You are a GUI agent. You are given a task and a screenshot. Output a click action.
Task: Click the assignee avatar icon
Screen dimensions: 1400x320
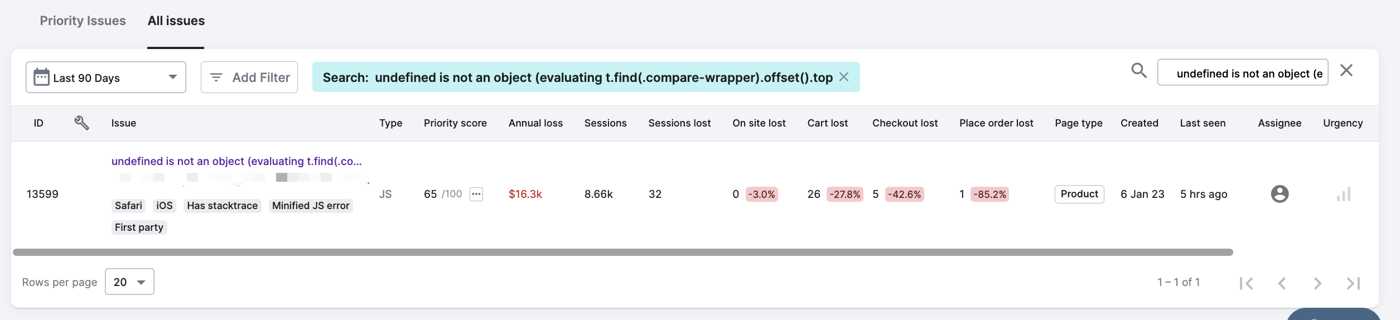1280,194
